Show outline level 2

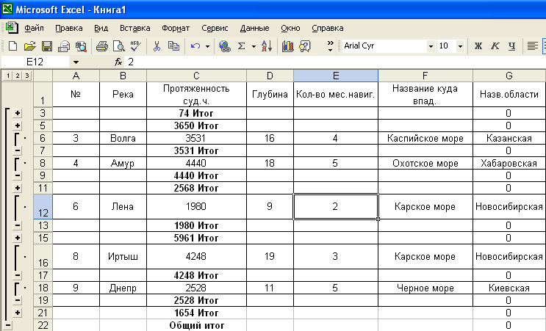(x=17, y=76)
